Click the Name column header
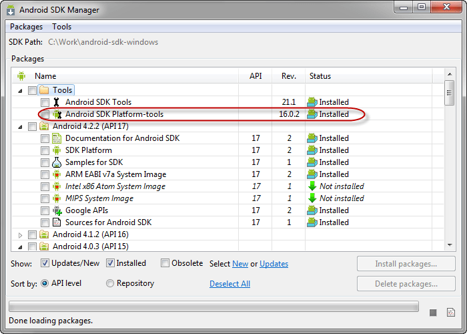This screenshot has width=467, height=334. (x=125, y=75)
